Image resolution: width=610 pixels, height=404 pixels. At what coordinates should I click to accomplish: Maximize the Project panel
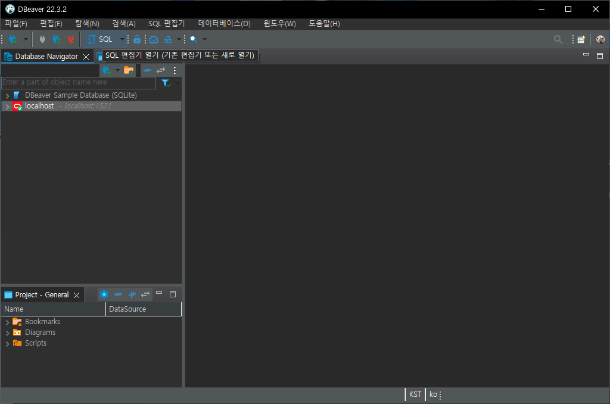tap(173, 294)
